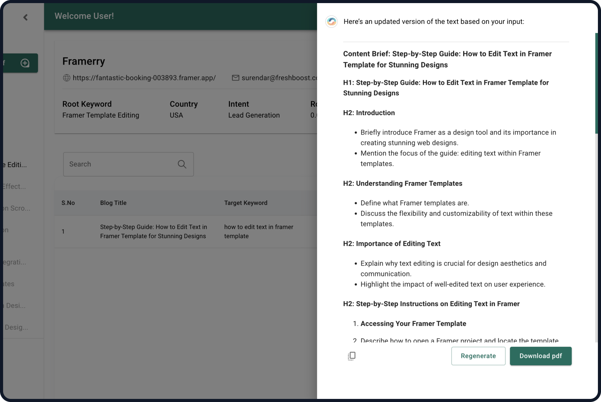The width and height of the screenshot is (601, 402).
Task: Click 'Here's an updated version' message text
Action: (434, 22)
